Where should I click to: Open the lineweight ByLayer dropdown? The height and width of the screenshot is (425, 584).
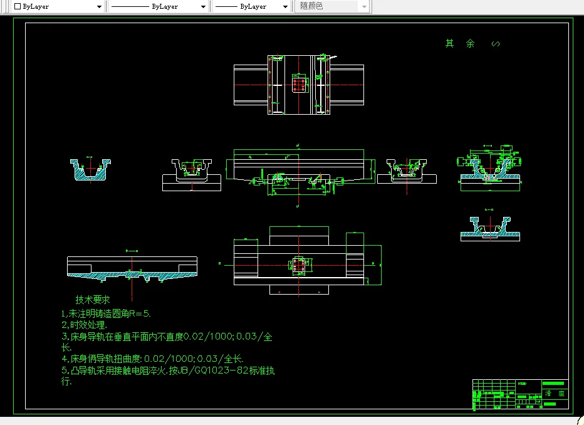pos(251,6)
